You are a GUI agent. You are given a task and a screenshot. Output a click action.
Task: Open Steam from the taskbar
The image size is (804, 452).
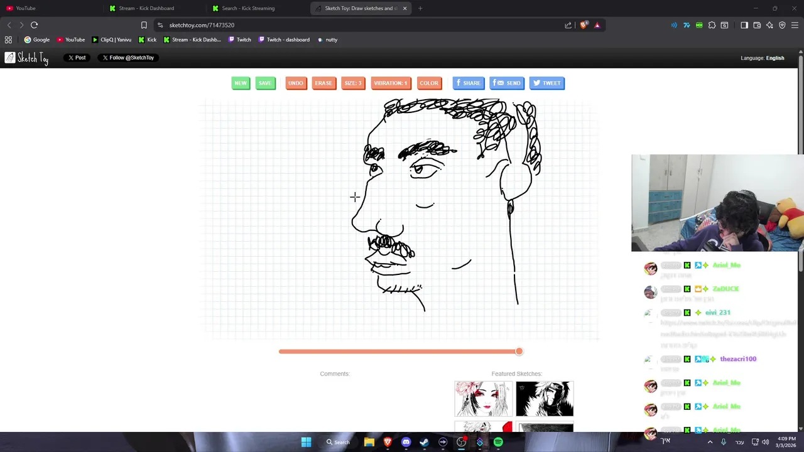coord(424,442)
